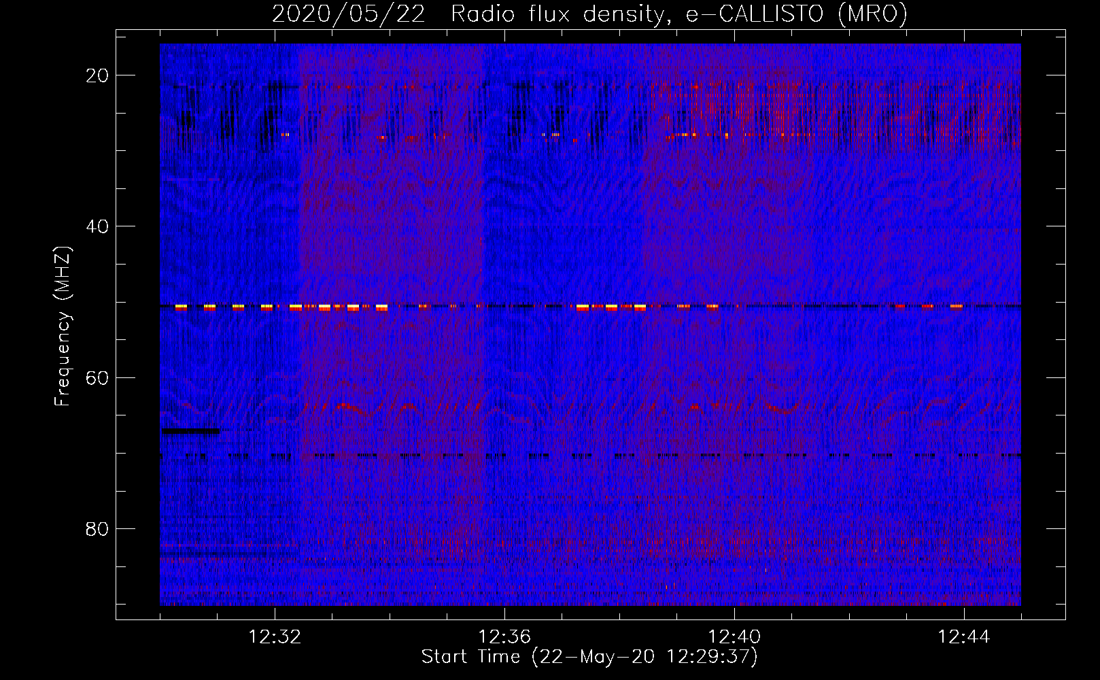Select the 12:44 time tick label
The height and width of the screenshot is (680, 1100).
pos(963,638)
